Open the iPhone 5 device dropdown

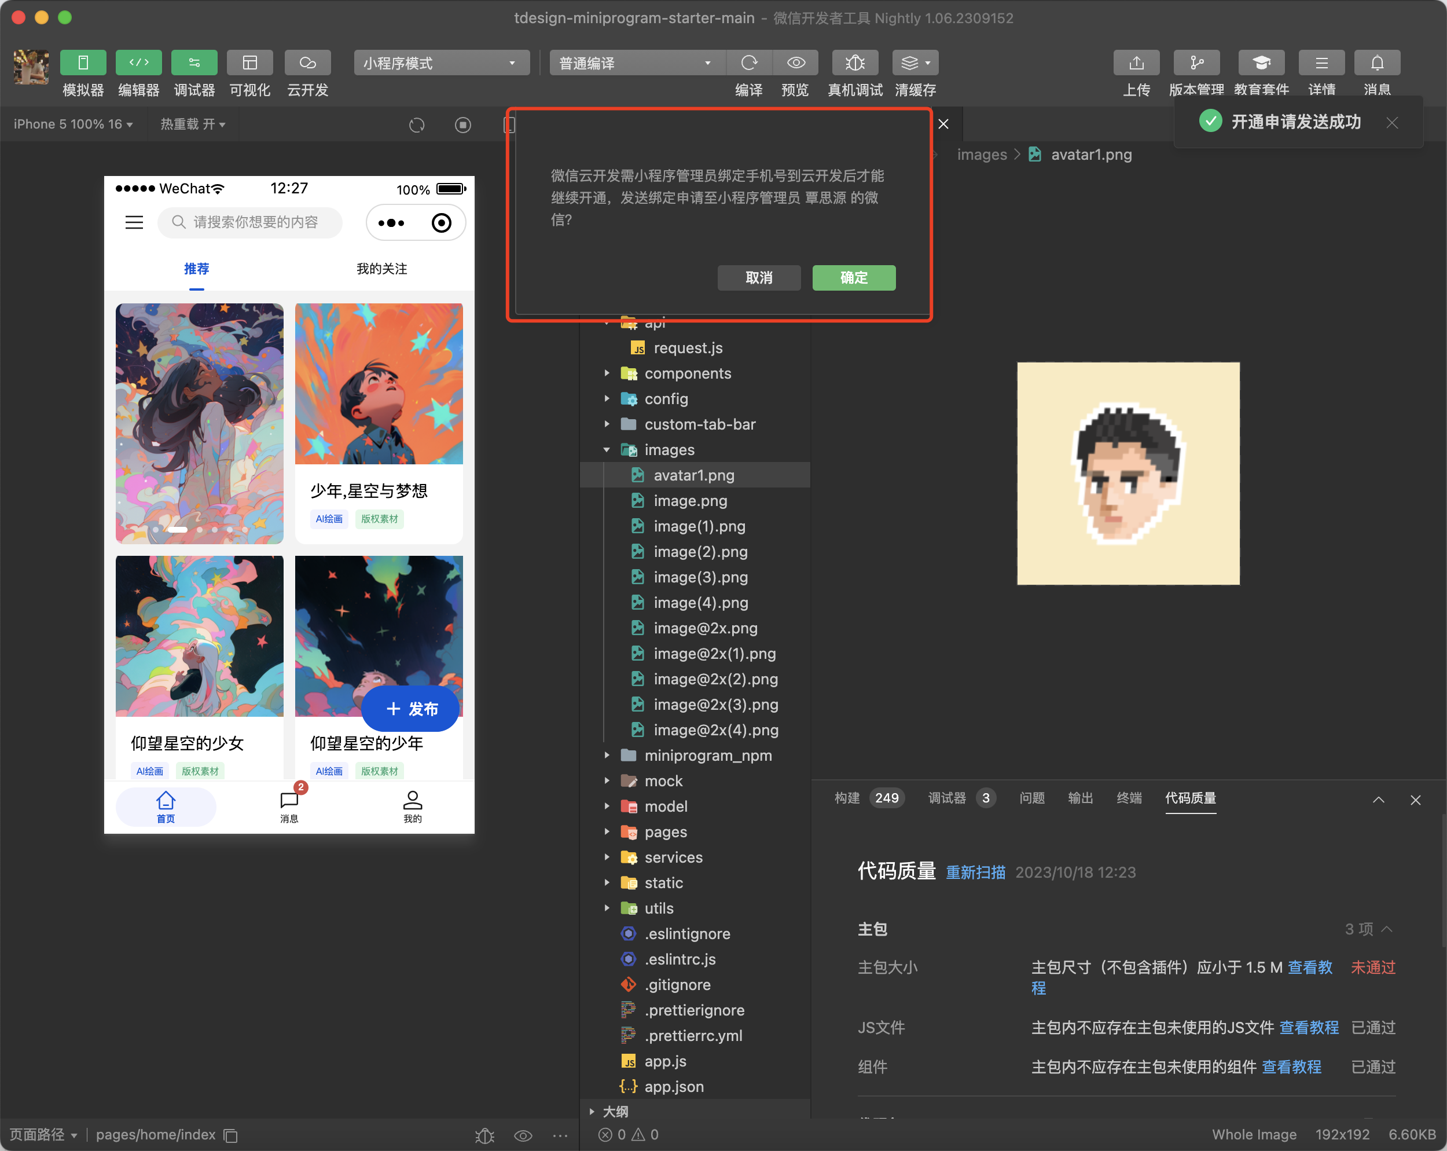(x=73, y=124)
